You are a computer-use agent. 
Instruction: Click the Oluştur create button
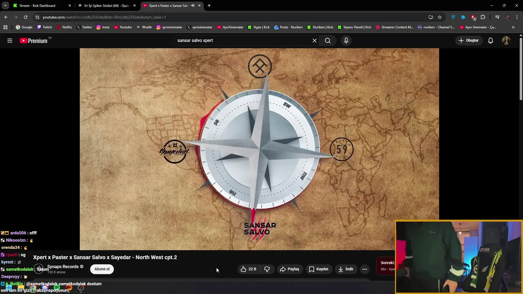[x=469, y=40]
